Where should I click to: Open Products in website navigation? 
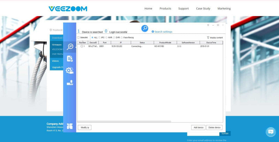point(165,8)
